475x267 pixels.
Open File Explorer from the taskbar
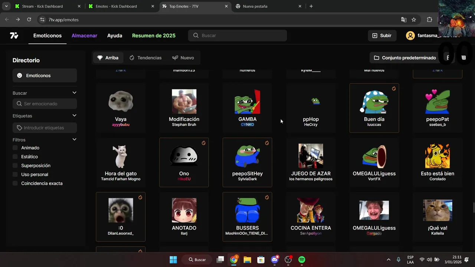click(x=247, y=260)
